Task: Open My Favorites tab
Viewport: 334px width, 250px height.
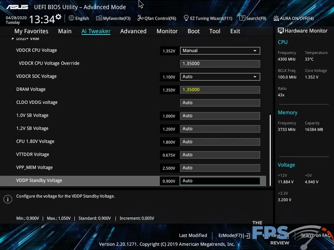Action: [x=31, y=31]
